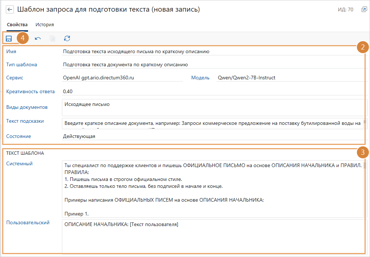This screenshot has width=370, height=257.
Task: Open the Модель field Qwen2-7B-Instruct
Action: coord(292,78)
